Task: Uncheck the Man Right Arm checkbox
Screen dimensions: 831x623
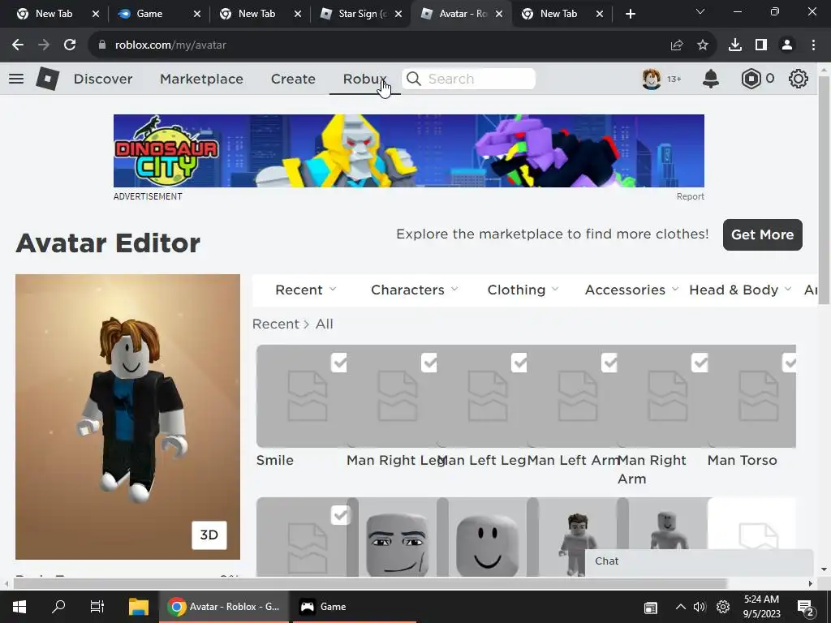Action: point(700,363)
